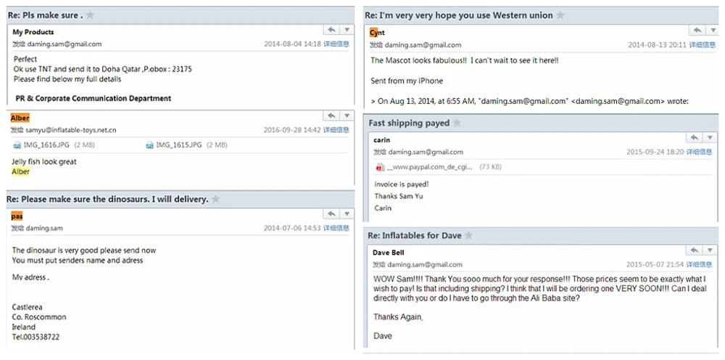Screen dimensions: 725x360
Task: Expand dropdown arrow on the dinosaur email
Action: point(347,214)
